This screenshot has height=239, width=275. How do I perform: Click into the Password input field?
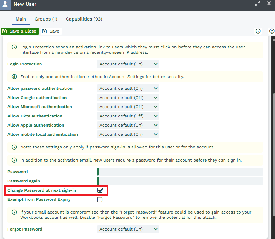tap(180, 172)
